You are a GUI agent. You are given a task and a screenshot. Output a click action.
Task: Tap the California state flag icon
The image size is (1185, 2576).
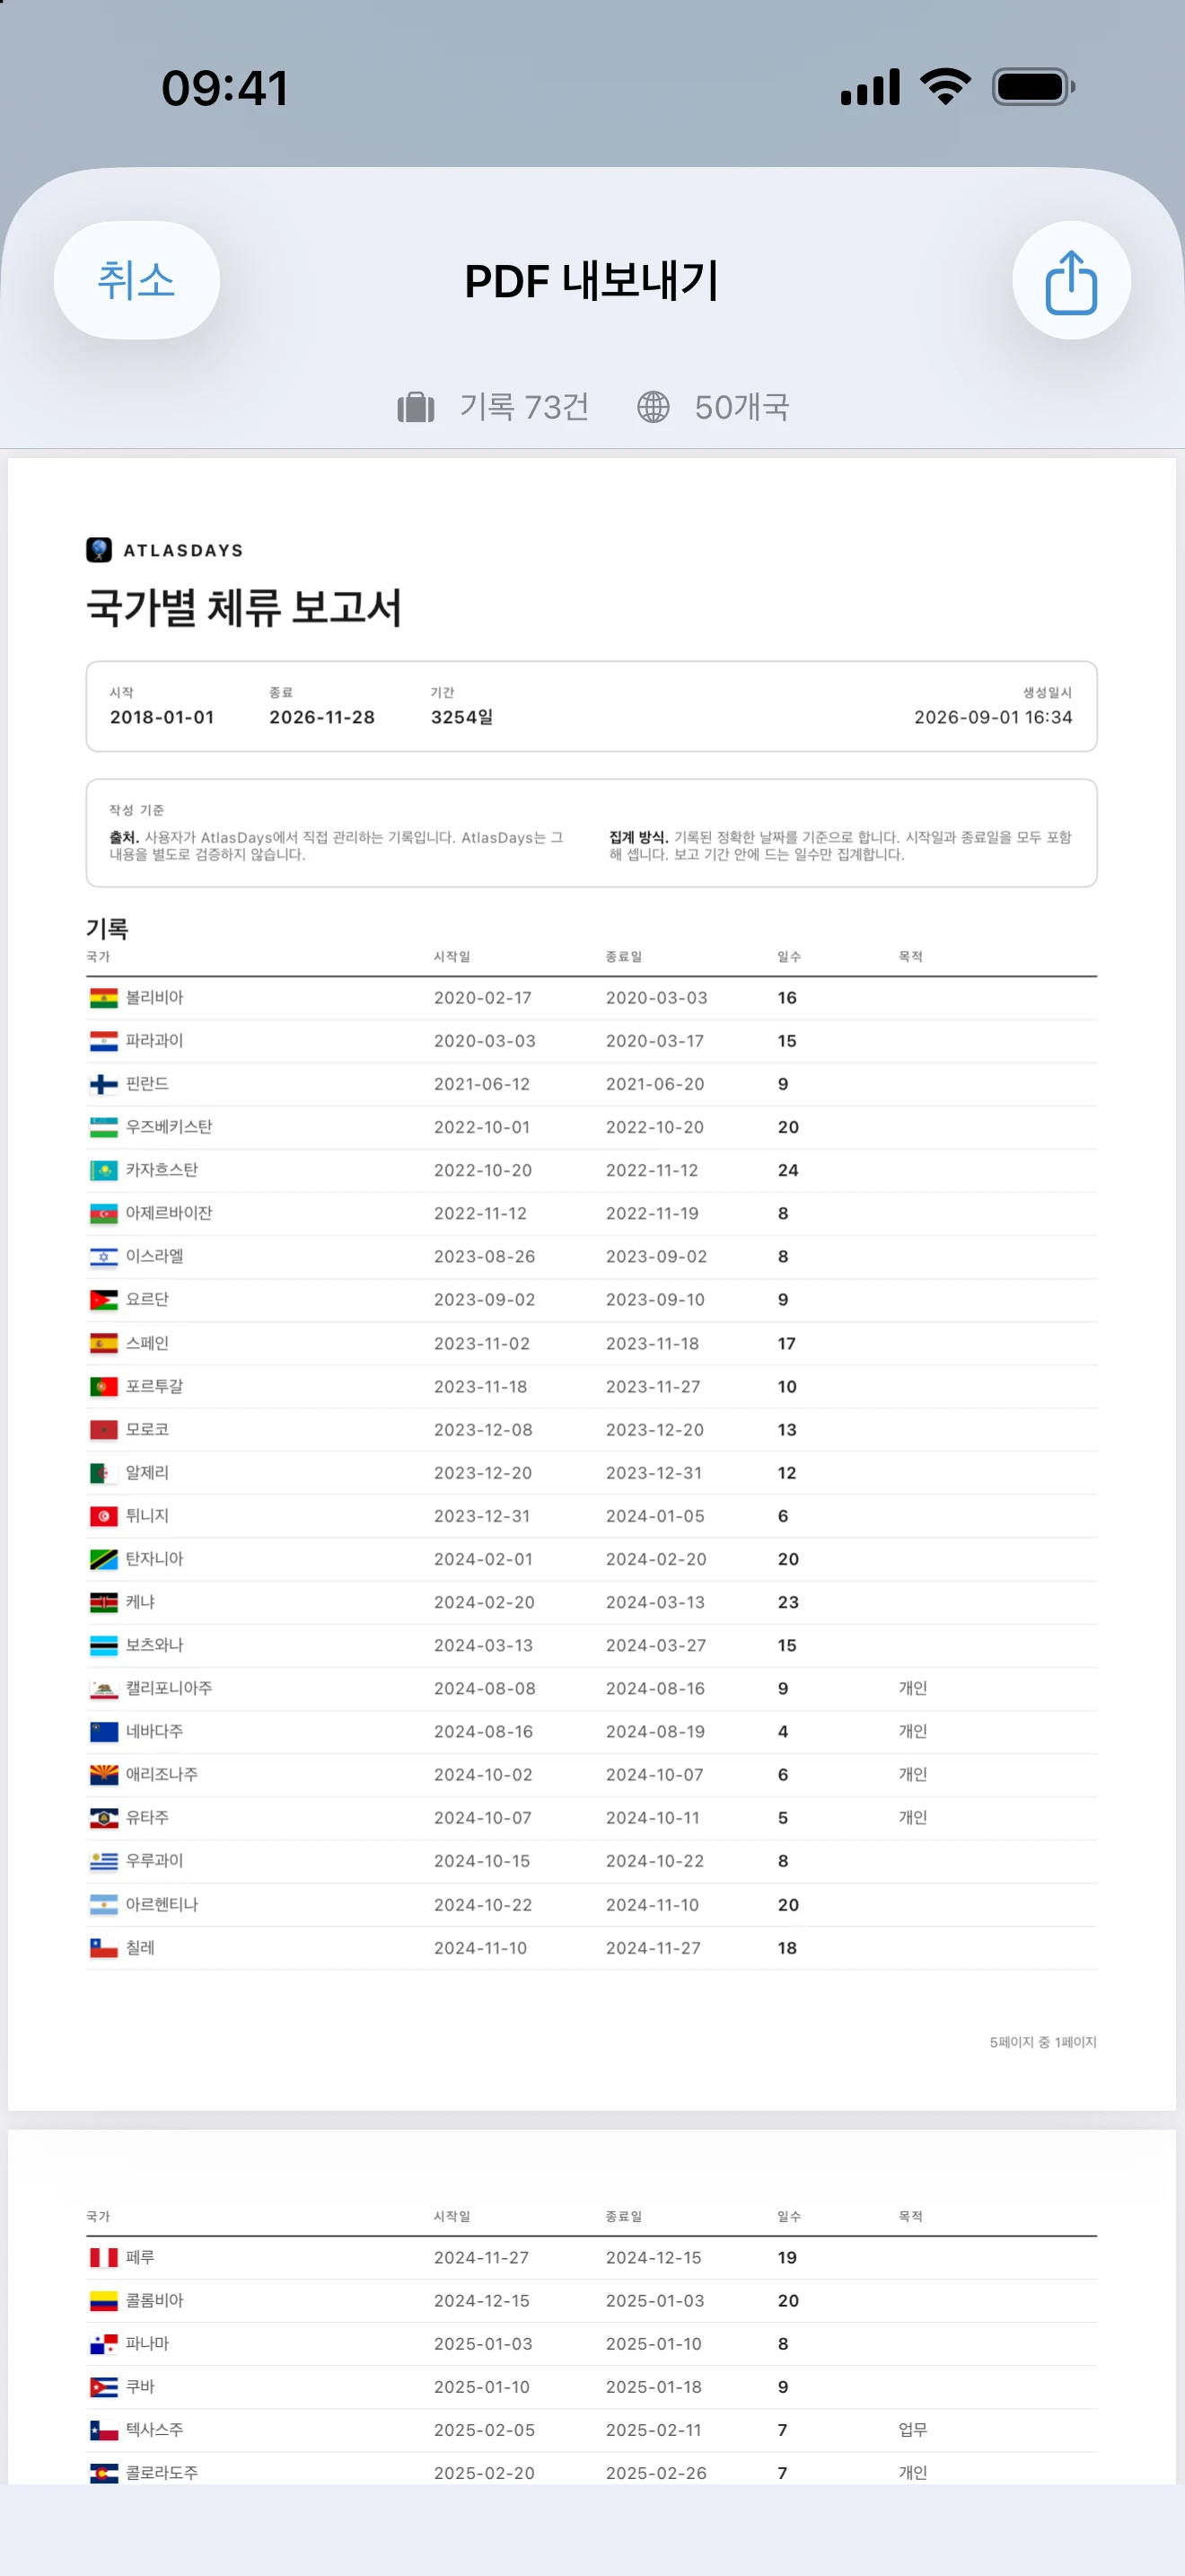click(104, 1689)
